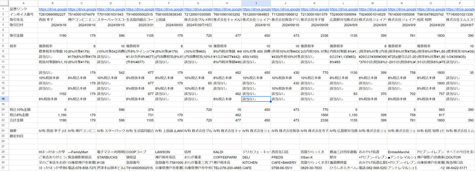
Task: Select invoice number T2120001030585
Action: [198, 14]
